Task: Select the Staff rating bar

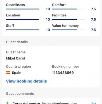Action: click(23, 30)
